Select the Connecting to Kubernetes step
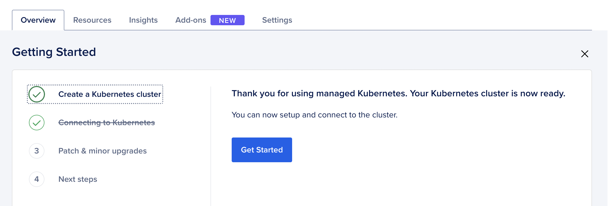 [x=107, y=123]
